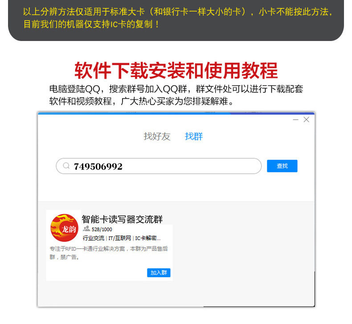This screenshot has height=324, width=352.
Task: Click the 528/1000 member count text
Action: pos(102,229)
